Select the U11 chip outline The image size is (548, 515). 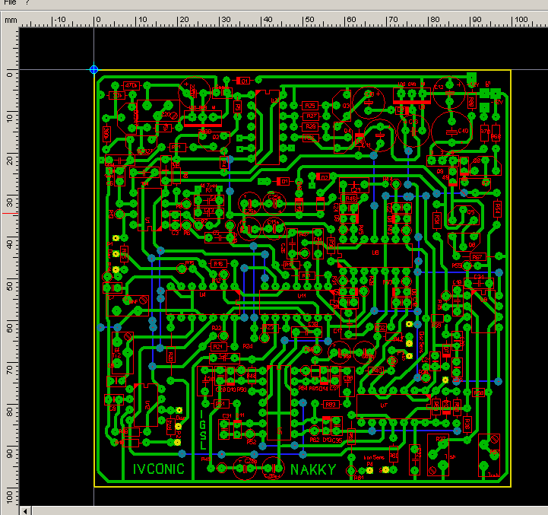(x=296, y=302)
